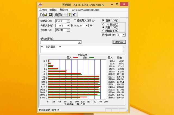The height and width of the screenshot is (115, 174).
Task: Open the 查看(V) menu
Action: [53, 10]
